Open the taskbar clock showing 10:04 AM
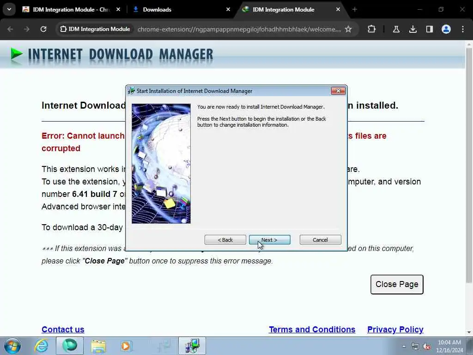473x355 pixels. coord(449,346)
